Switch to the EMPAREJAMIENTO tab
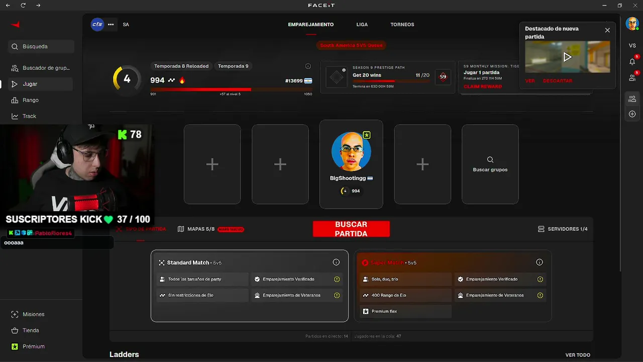Viewport: 643px width, 362px height. [311, 25]
